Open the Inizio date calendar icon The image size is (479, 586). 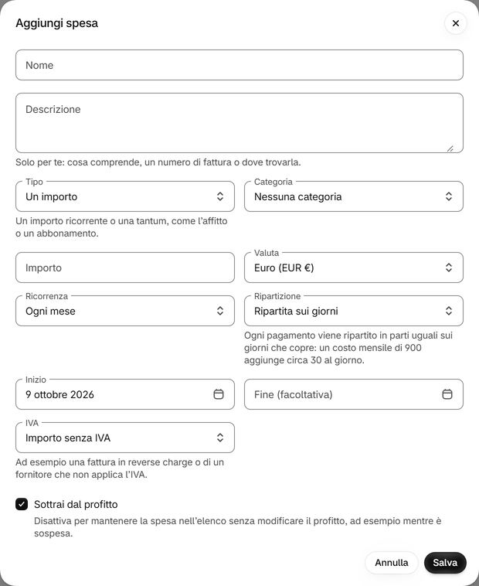point(219,394)
